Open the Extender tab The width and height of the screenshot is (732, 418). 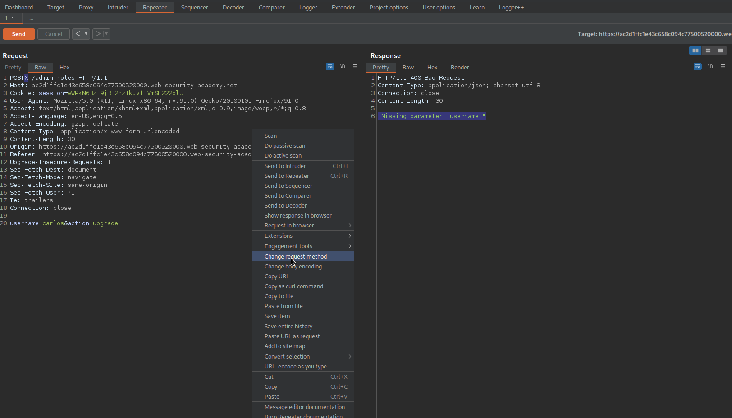(343, 7)
